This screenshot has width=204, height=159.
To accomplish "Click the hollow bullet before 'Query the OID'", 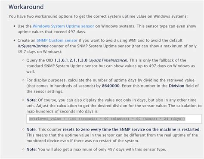I will point(23,60).
